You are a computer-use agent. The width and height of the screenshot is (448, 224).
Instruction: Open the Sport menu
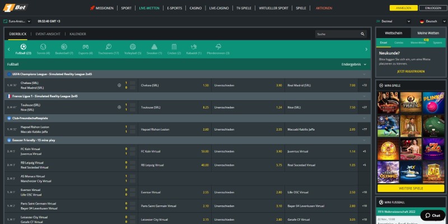click(127, 8)
